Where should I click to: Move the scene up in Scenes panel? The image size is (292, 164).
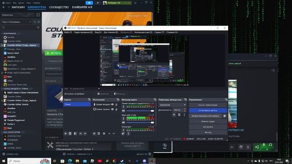[x=80, y=133]
